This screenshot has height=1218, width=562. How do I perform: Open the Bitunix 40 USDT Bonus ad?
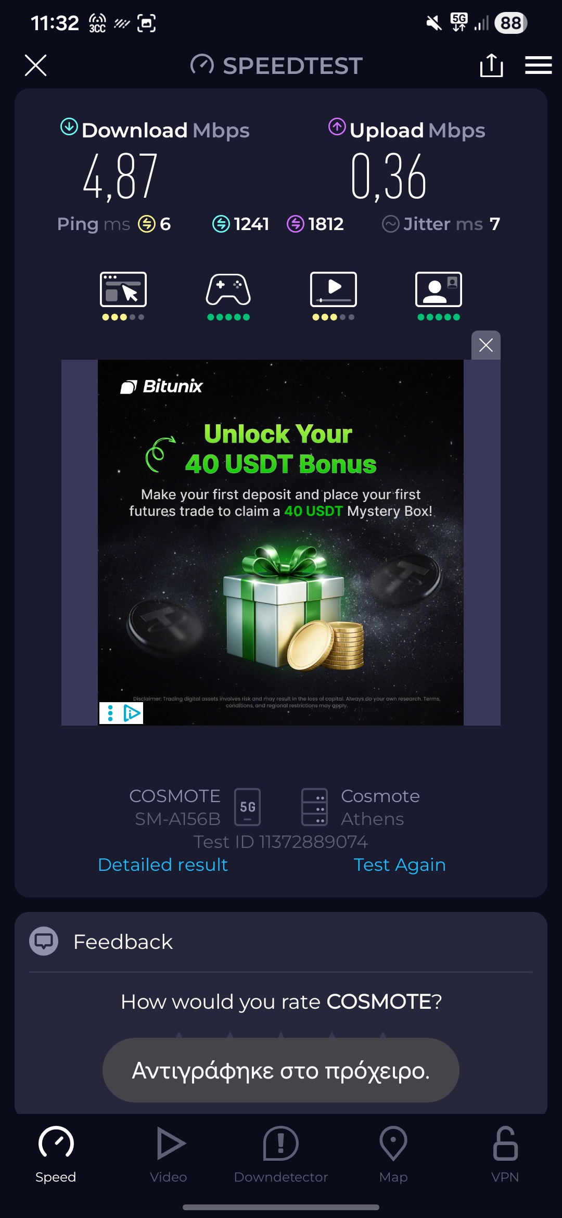tap(280, 542)
